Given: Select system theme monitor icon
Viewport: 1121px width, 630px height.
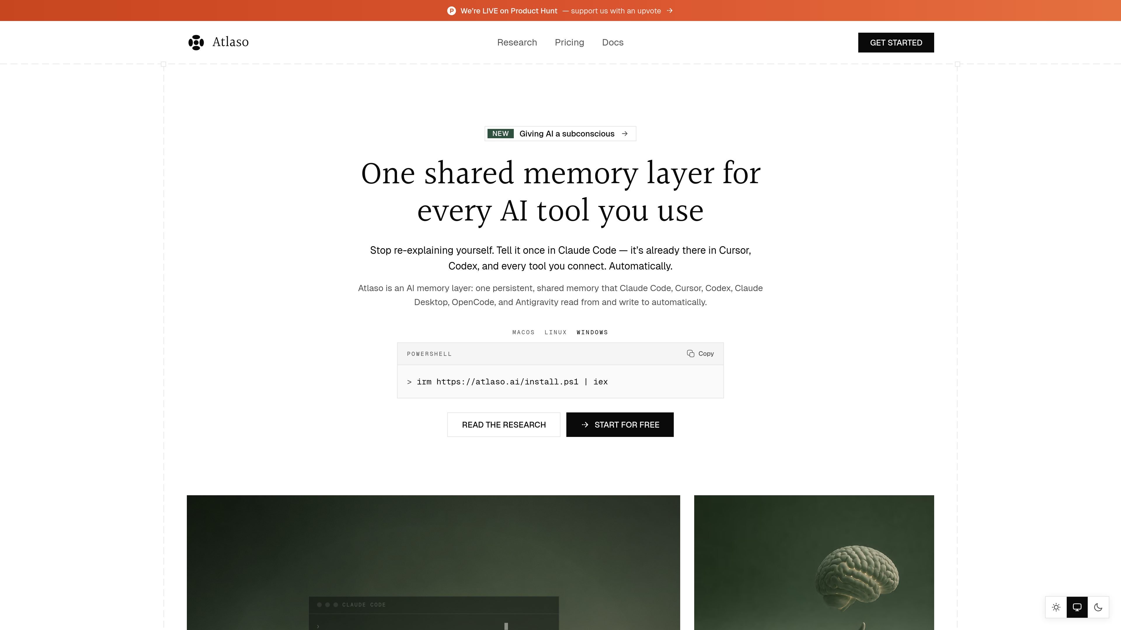Looking at the screenshot, I should (x=1077, y=607).
